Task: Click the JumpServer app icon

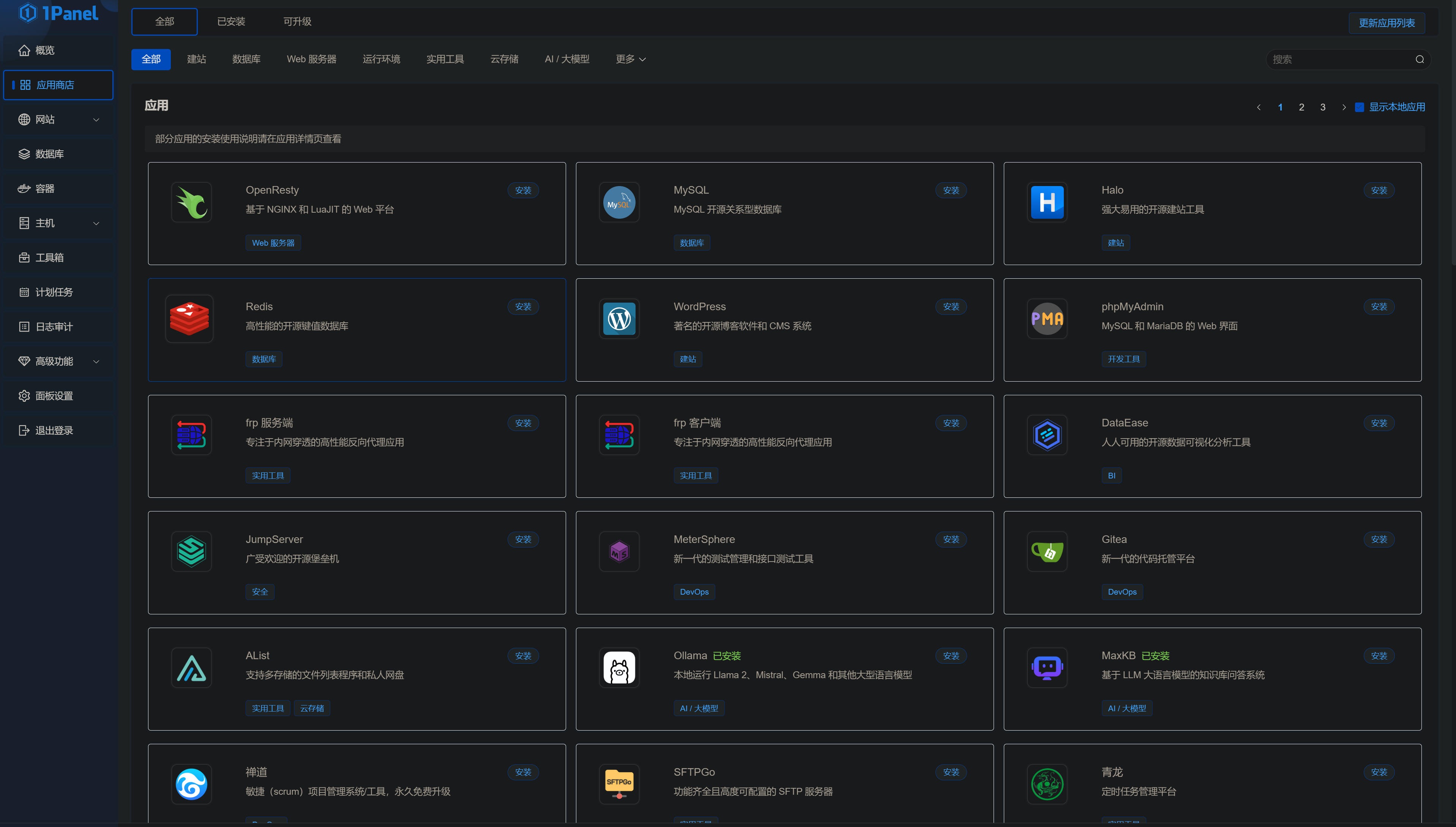Action: [191, 551]
